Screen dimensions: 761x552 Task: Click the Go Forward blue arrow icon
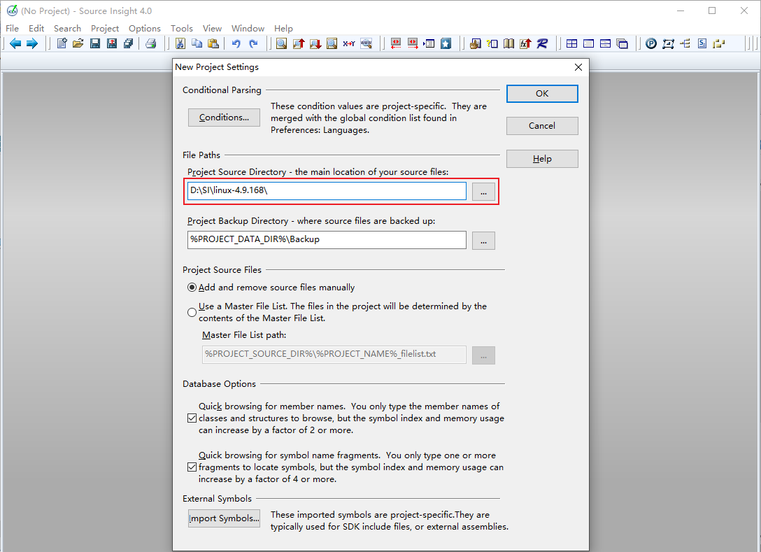click(32, 43)
